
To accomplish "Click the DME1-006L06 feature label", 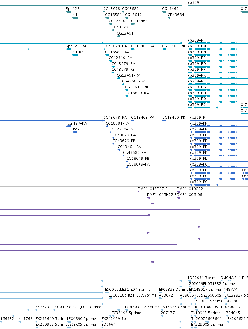I will 189,194.
